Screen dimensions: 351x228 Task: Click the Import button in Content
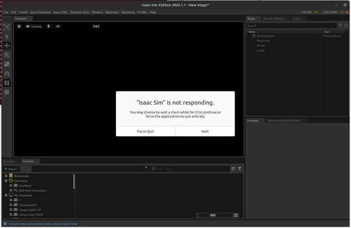(x=11, y=169)
